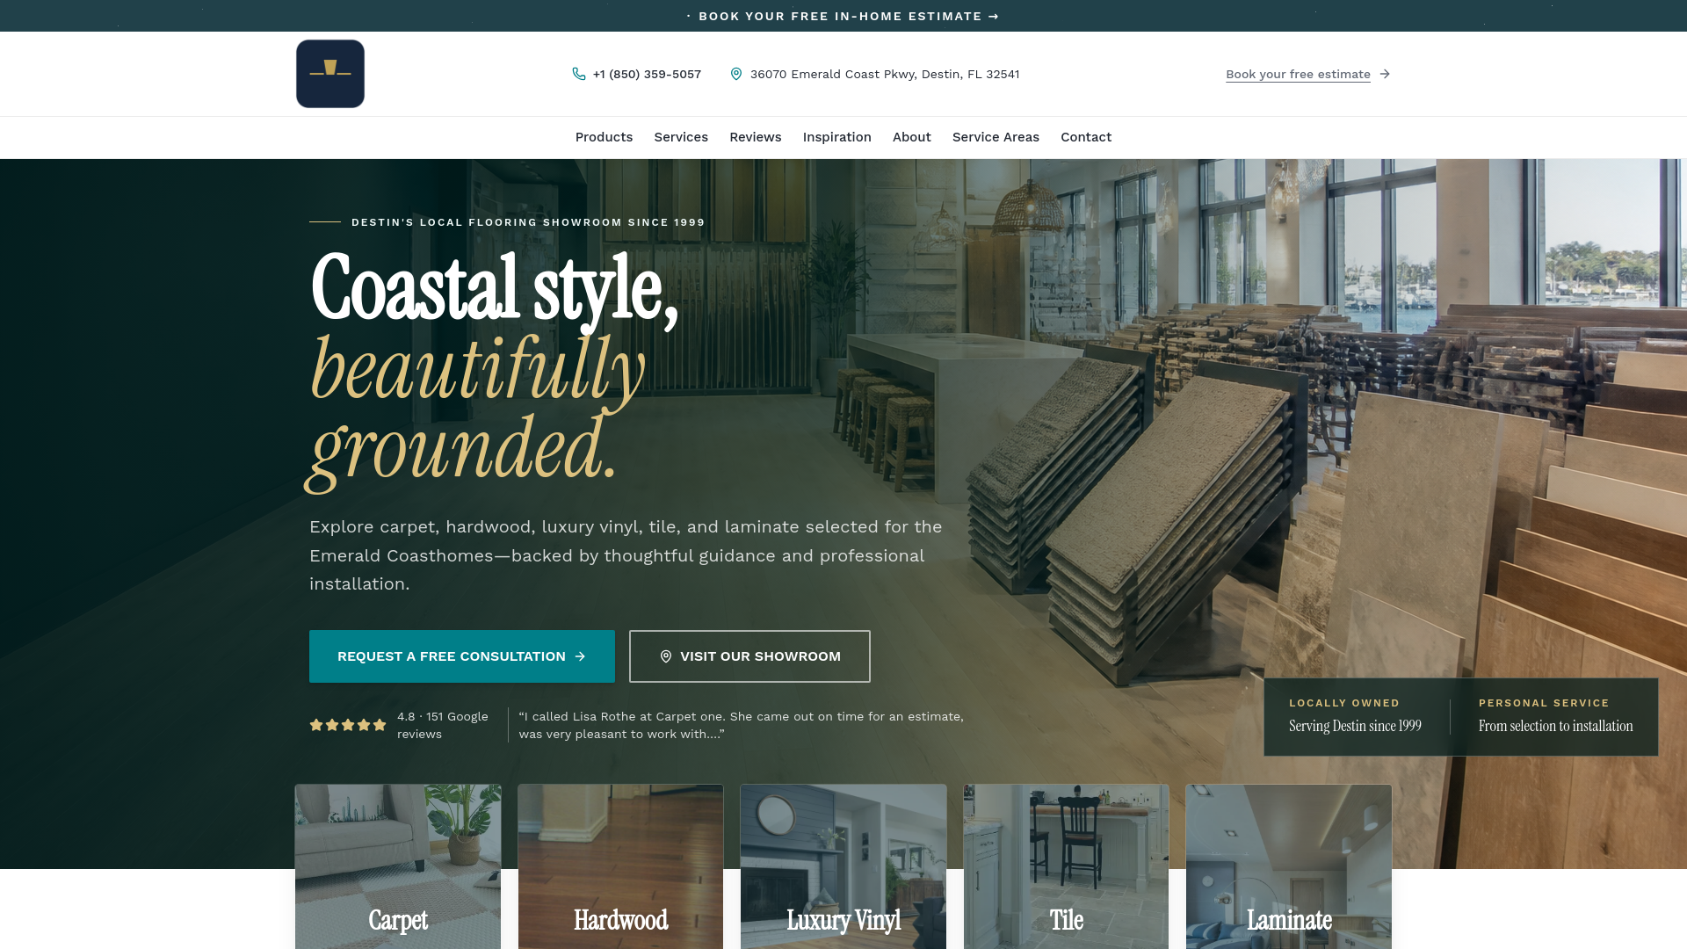This screenshot has width=1687, height=949.
Task: Click Book Your Free In-Home Estimate banner
Action: coord(843,16)
